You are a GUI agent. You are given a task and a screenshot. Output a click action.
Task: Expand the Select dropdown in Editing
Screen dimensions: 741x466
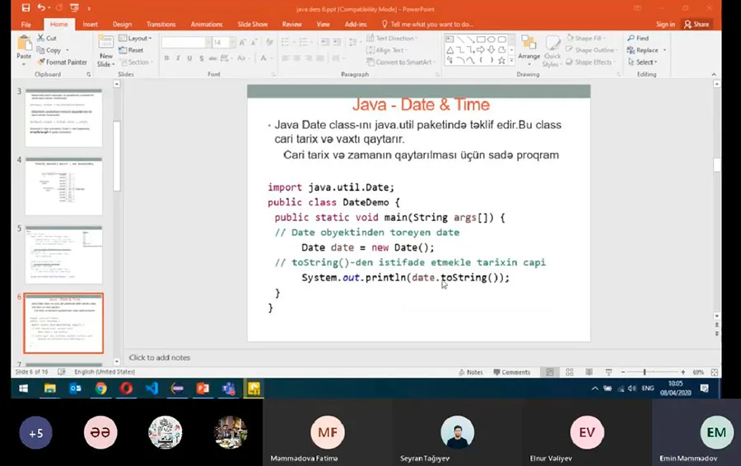[x=643, y=62]
